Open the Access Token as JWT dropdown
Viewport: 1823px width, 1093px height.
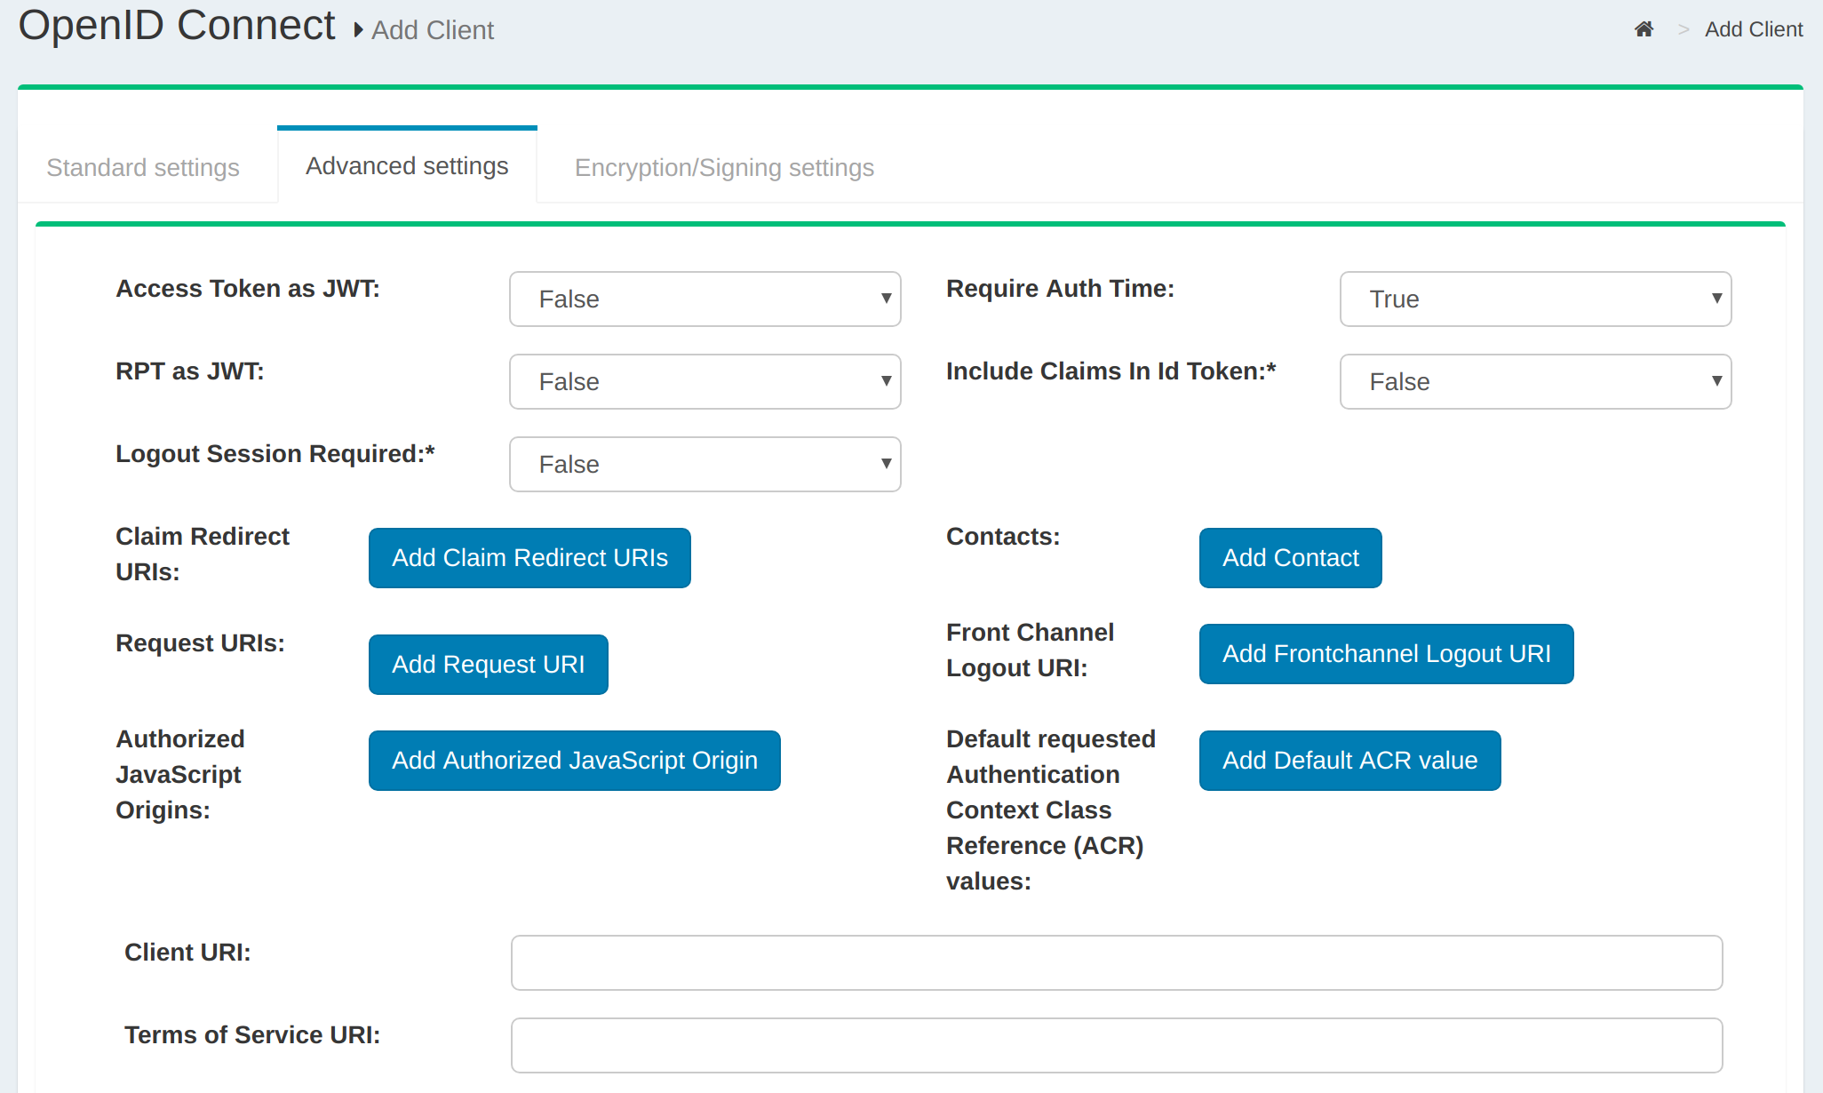click(705, 299)
